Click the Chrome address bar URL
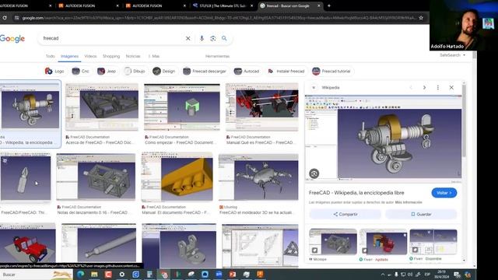Screen dimensions: 498x280 [219, 18]
